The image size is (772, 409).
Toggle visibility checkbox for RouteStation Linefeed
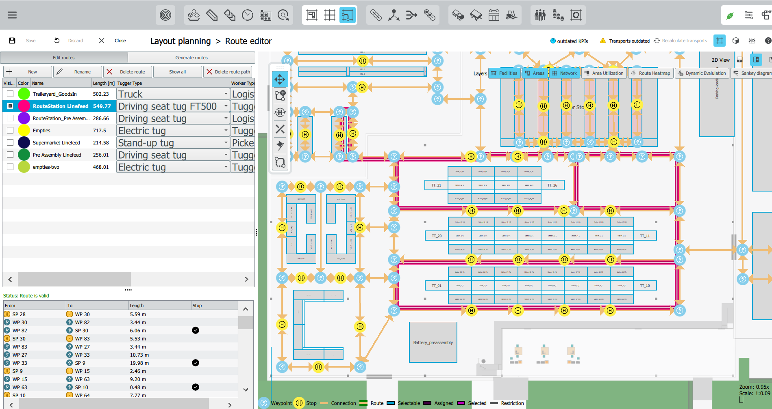pyautogui.click(x=10, y=106)
